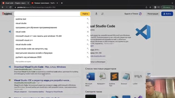The image size is (175, 98).
Task: Open the LaTeX editor thumbnail
Action: [x=138, y=76]
